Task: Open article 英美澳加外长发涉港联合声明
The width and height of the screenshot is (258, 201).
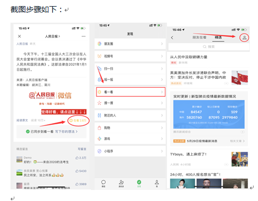Action: (x=198, y=75)
